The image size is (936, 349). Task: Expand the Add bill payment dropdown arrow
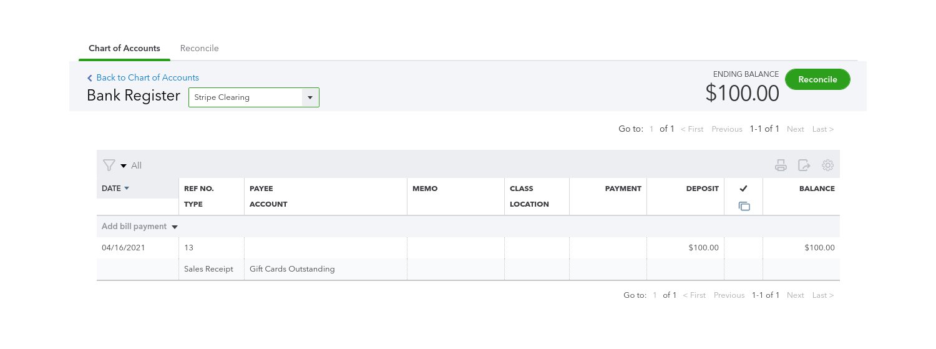[175, 227]
